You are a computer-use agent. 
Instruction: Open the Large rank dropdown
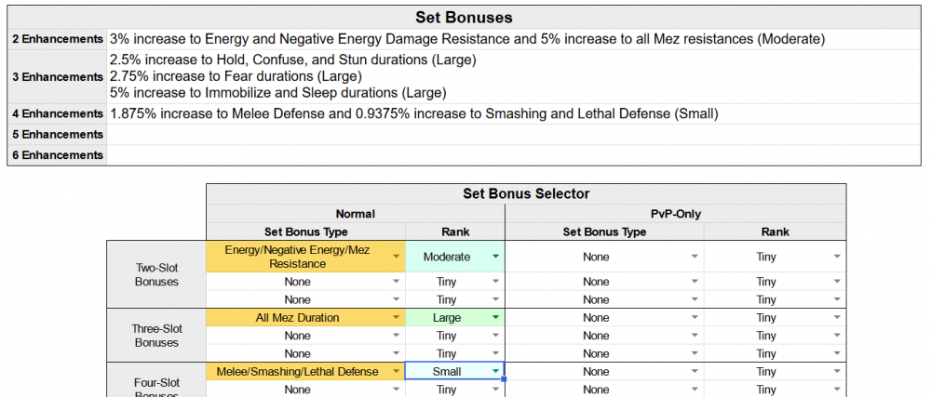(x=495, y=318)
